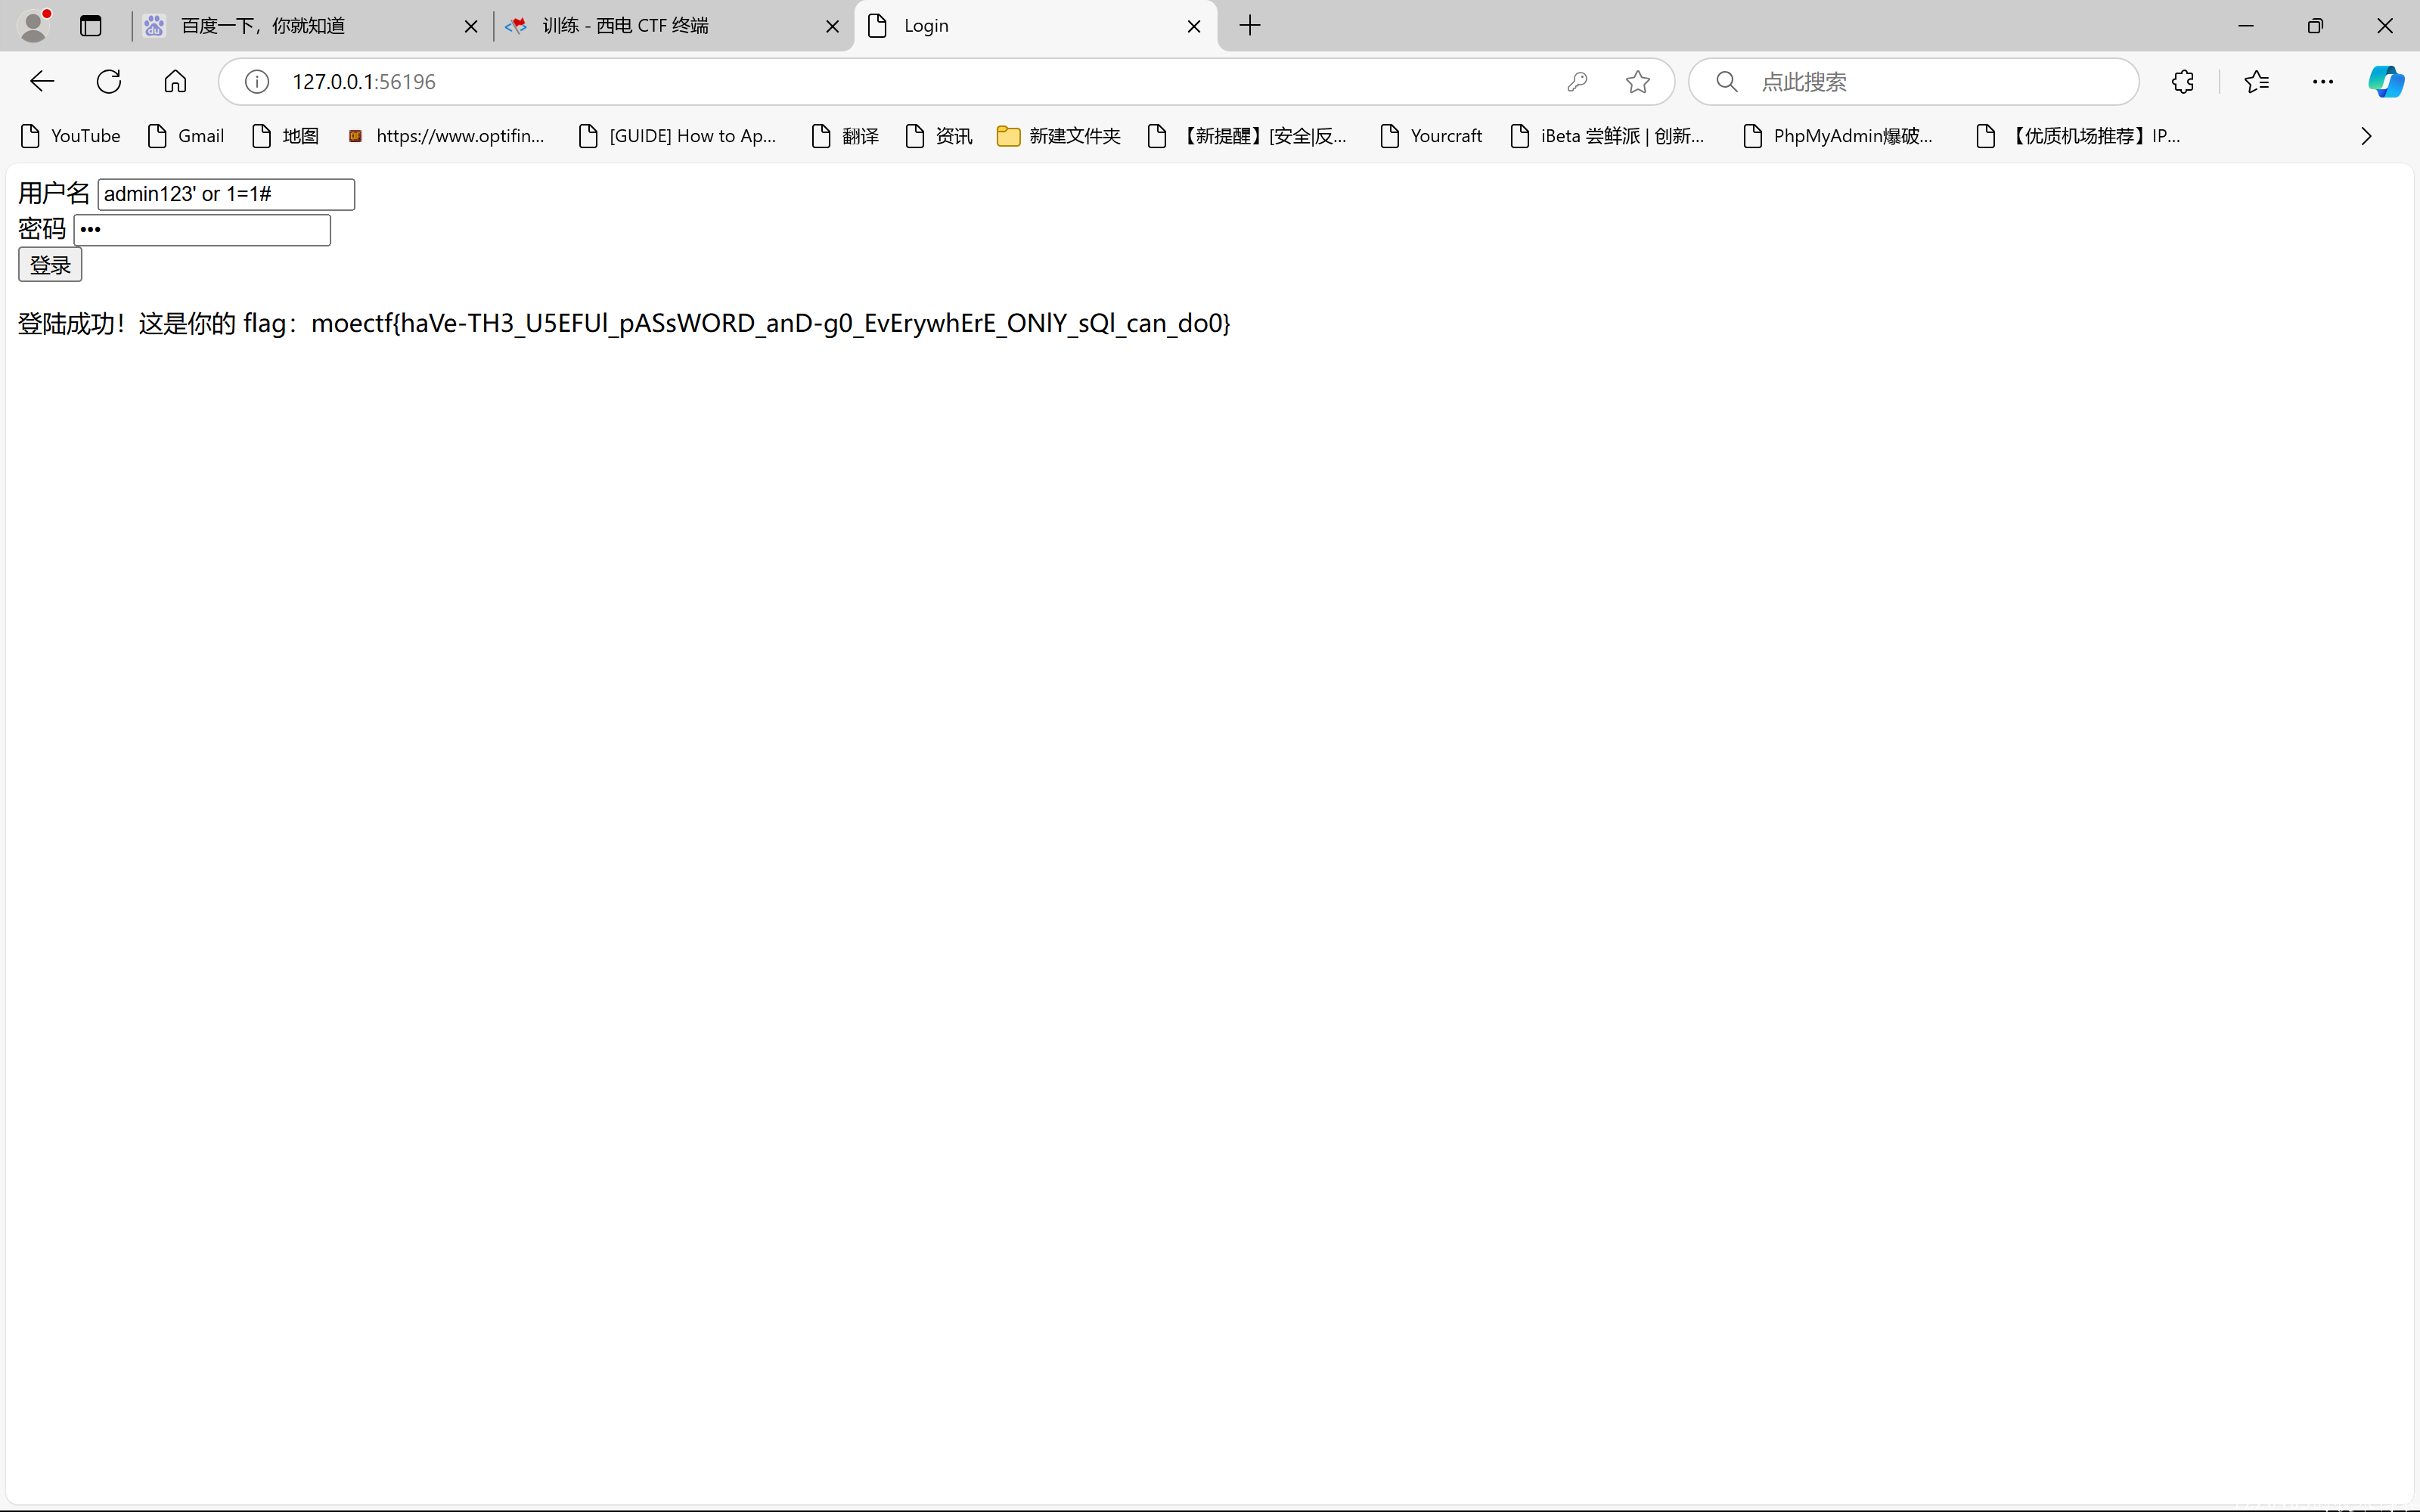
Task: Open saved password key icon
Action: pyautogui.click(x=1577, y=82)
